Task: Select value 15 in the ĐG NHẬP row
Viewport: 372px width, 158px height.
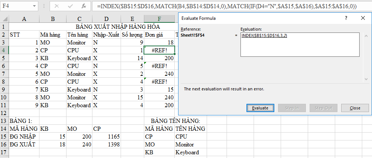Action: pos(53,137)
